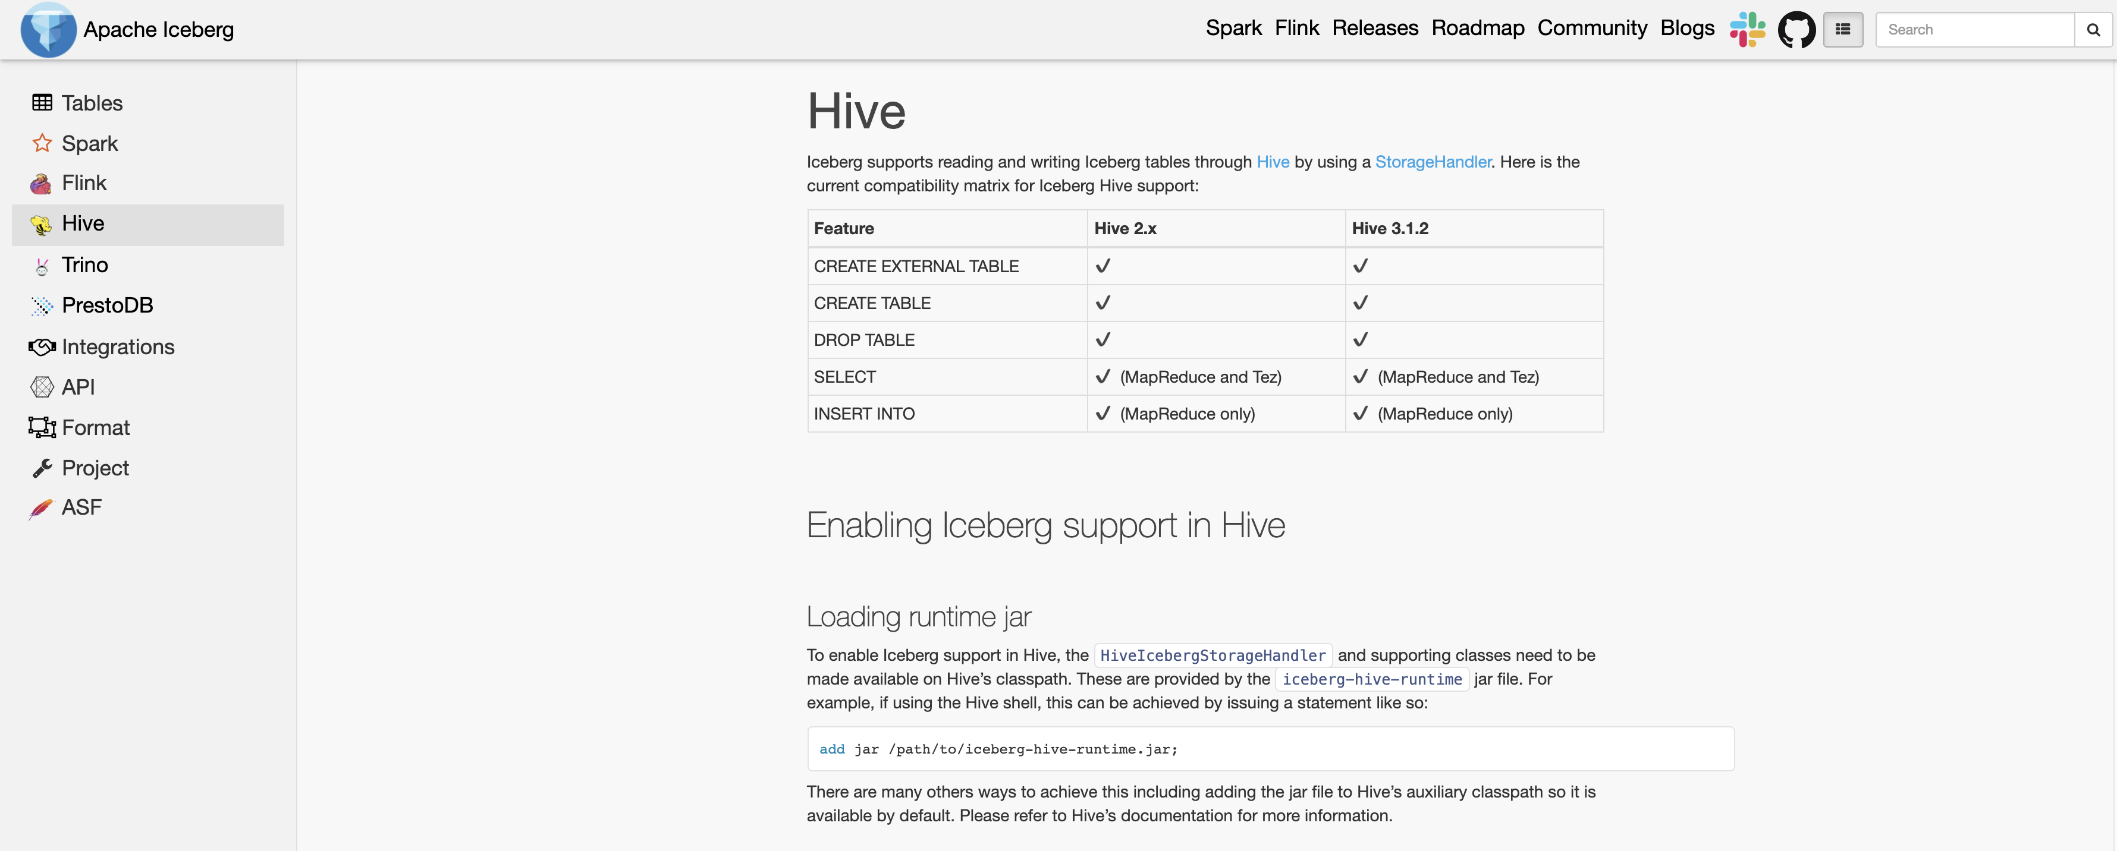Click the Flink squirrel icon in sidebar
The width and height of the screenshot is (2117, 851).
click(41, 183)
